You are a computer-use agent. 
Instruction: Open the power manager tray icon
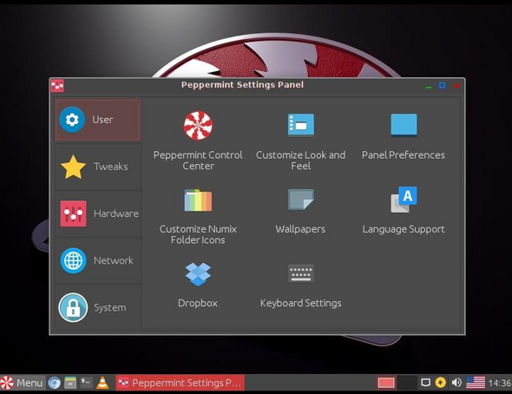tap(441, 382)
